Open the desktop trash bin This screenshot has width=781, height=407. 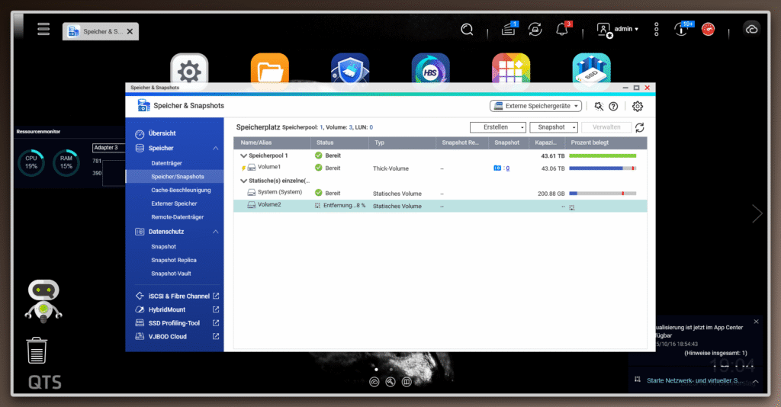38,350
